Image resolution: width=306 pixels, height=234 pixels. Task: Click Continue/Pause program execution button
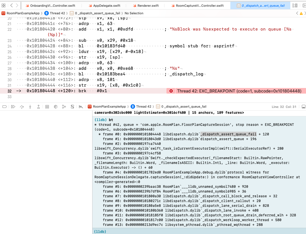coord(13,107)
